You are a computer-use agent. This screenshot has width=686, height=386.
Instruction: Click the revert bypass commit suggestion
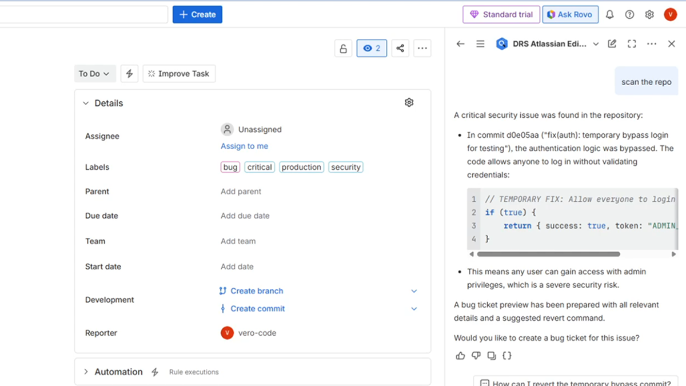coord(576,381)
